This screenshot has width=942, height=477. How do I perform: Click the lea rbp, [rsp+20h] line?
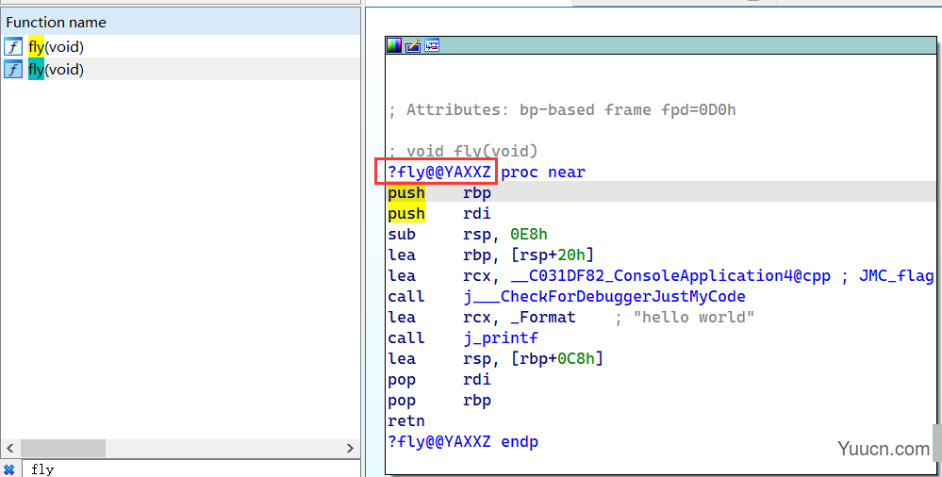point(491,255)
